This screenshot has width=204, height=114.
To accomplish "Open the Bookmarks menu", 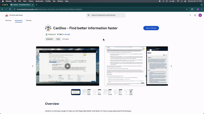I will click(x=40, y=1).
